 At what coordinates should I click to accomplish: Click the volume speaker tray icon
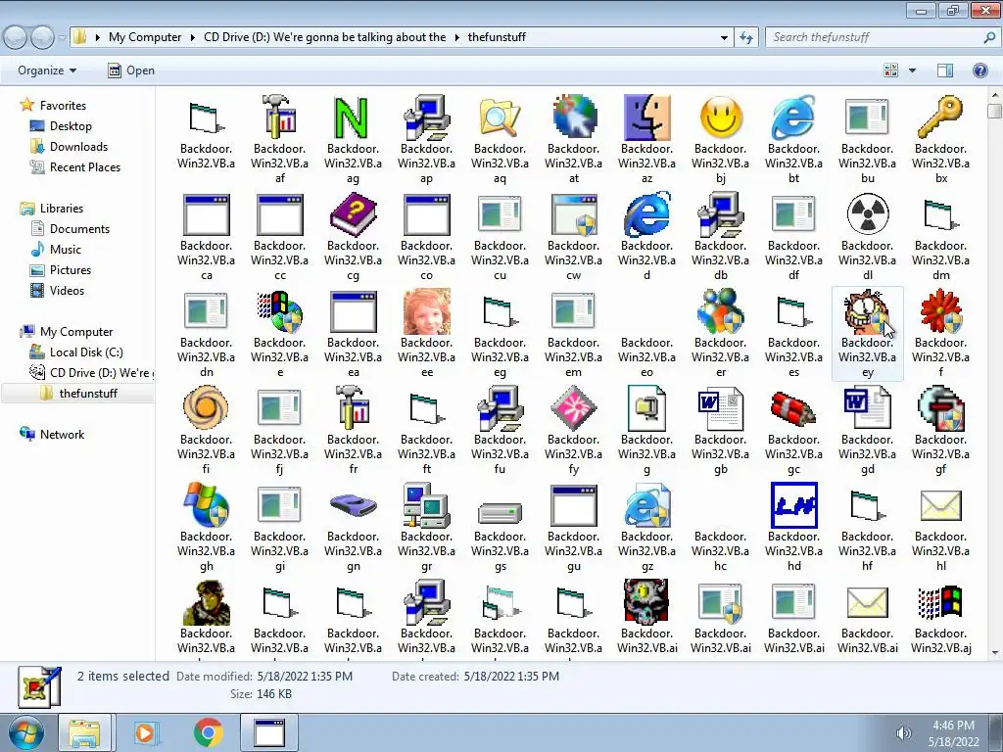click(904, 733)
